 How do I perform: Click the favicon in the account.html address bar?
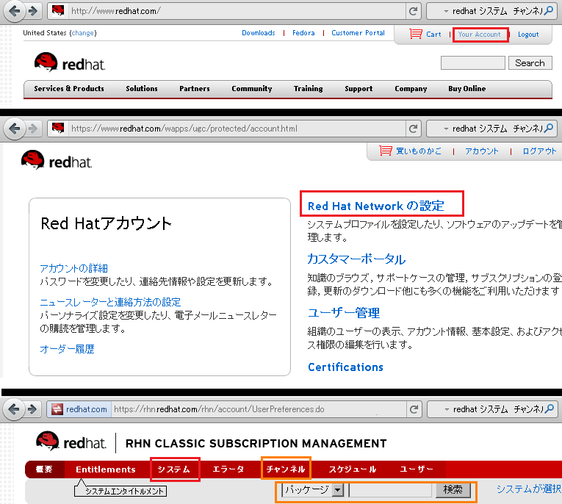(x=58, y=128)
